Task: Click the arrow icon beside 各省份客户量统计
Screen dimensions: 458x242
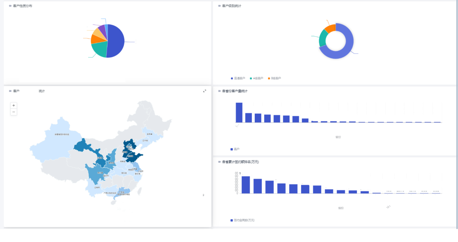Action: (219, 91)
